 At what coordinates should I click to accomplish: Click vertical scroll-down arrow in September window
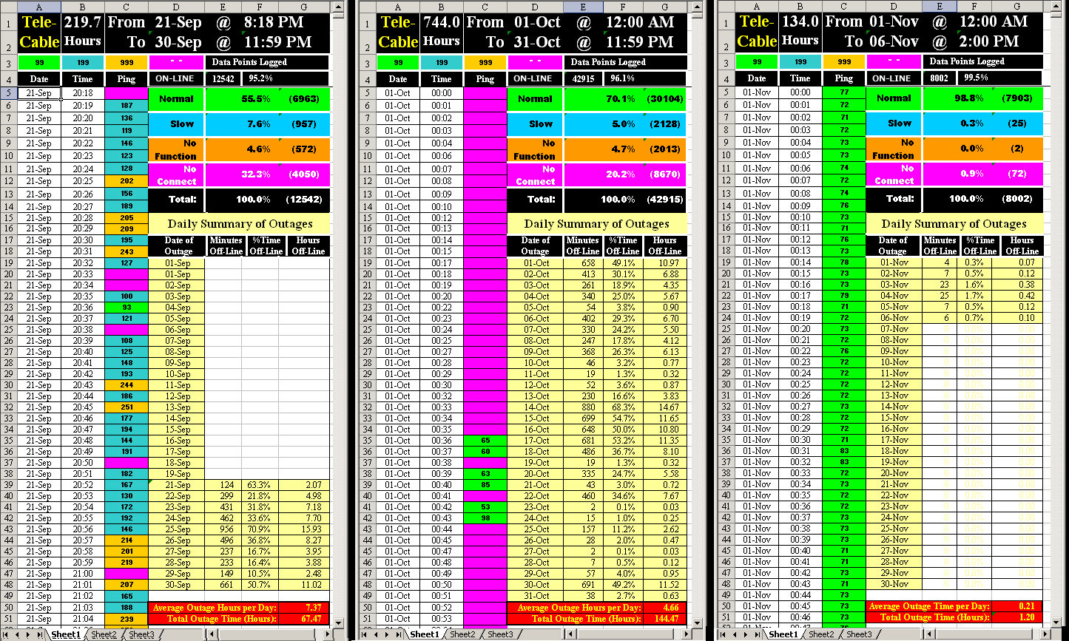(x=338, y=623)
